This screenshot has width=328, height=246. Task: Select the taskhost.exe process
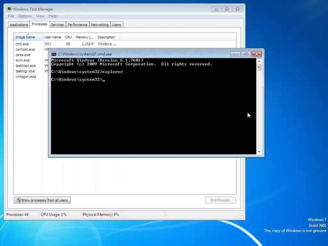pos(26,66)
